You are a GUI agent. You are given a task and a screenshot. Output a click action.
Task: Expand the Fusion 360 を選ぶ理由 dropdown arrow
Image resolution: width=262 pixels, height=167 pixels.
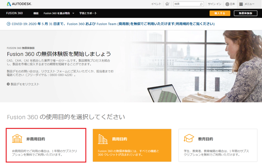pos(73,13)
